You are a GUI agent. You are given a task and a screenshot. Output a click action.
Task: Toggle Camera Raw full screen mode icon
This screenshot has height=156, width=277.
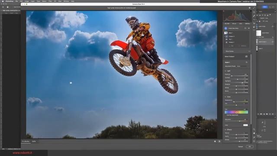click(254, 8)
